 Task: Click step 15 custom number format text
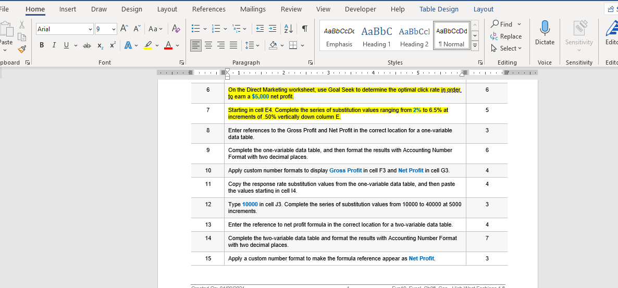(x=331, y=258)
